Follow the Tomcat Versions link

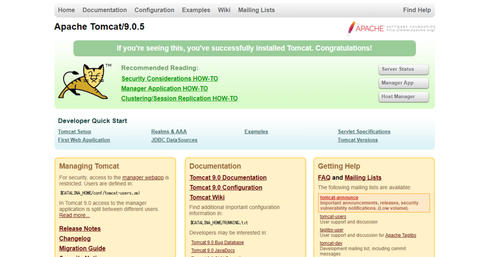coord(358,140)
